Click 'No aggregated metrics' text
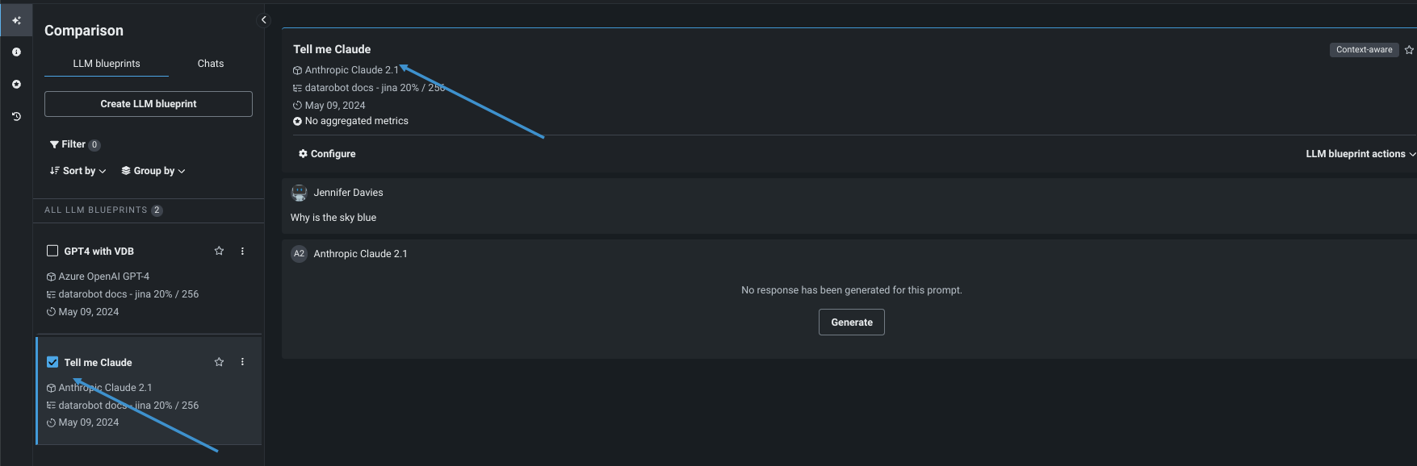This screenshot has height=466, width=1417. point(357,121)
